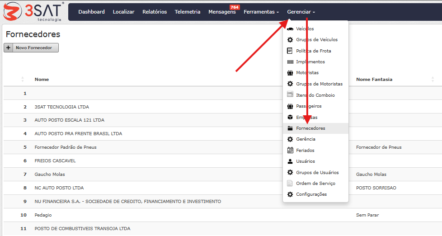This screenshot has height=236, width=442.
Task: Click the Motoristas people icon
Action: (x=290, y=73)
